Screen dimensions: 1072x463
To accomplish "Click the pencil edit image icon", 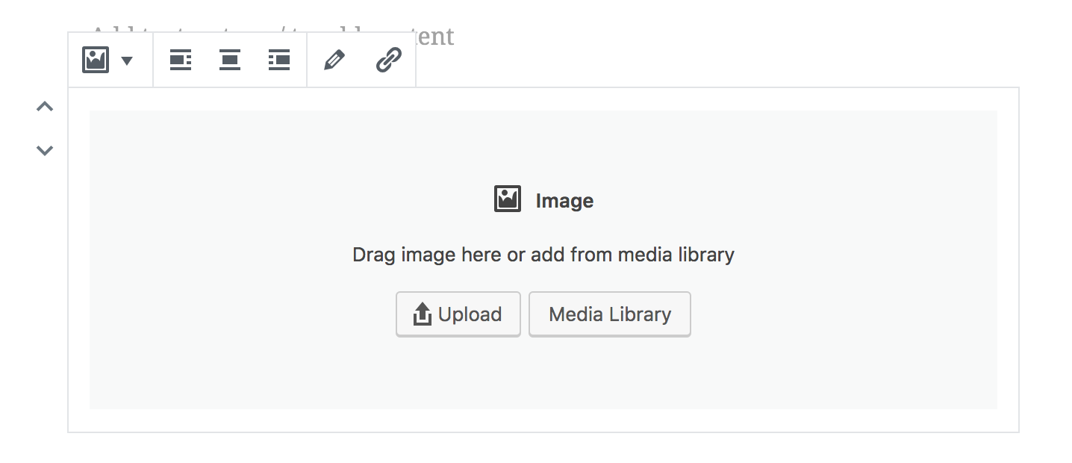I will 334,60.
